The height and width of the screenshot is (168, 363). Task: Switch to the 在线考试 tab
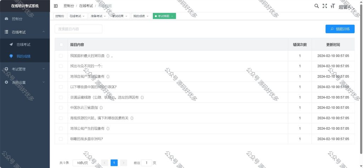(x=77, y=16)
